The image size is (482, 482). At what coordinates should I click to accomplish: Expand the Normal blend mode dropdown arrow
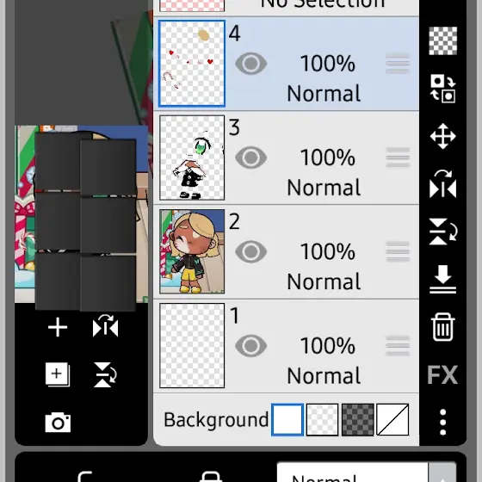point(442,473)
